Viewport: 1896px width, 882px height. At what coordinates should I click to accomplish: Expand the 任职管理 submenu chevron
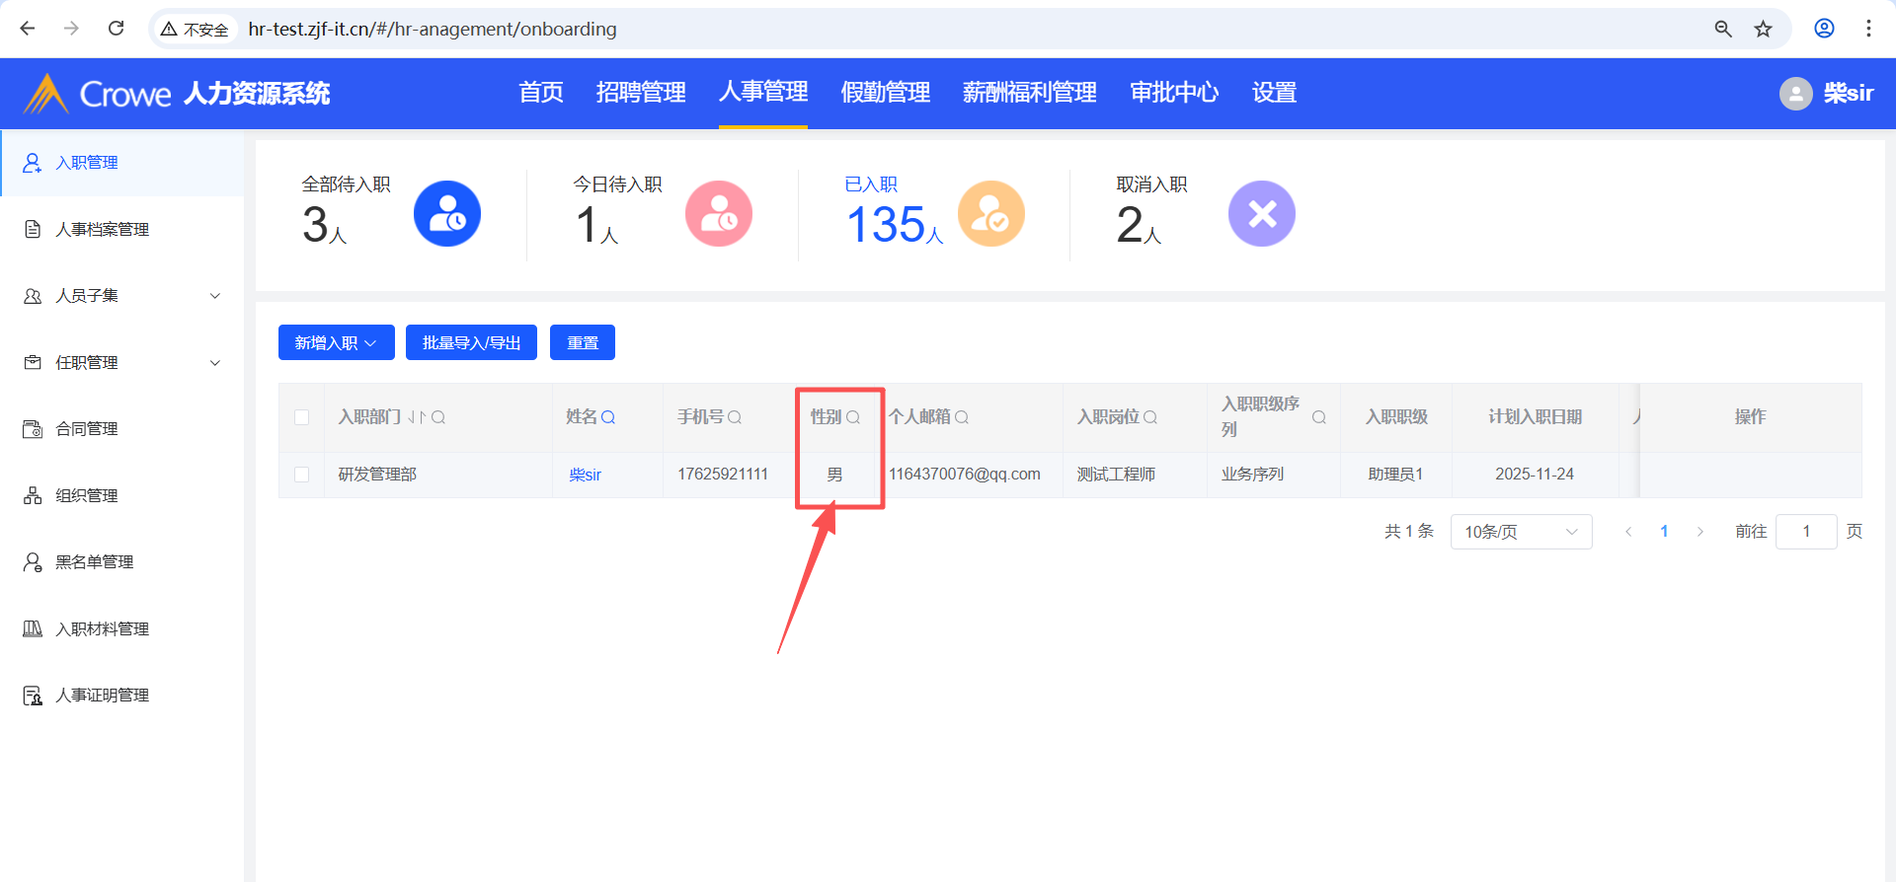tap(215, 363)
